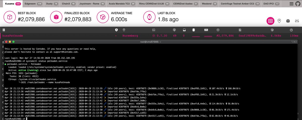
Task: Sort by block hash file icon
Action: [240, 30]
